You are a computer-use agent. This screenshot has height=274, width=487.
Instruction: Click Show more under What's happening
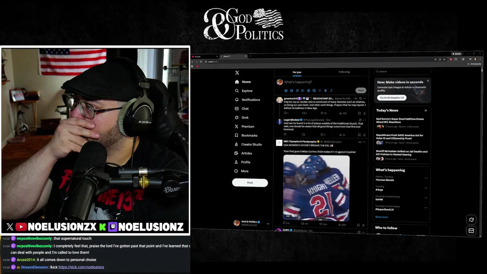(382, 217)
